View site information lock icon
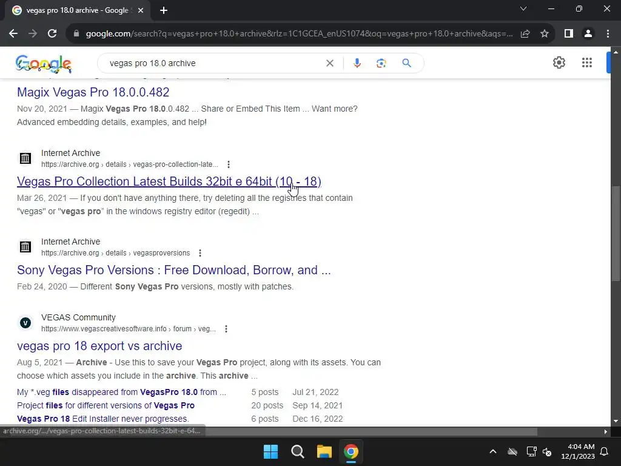 point(76,34)
